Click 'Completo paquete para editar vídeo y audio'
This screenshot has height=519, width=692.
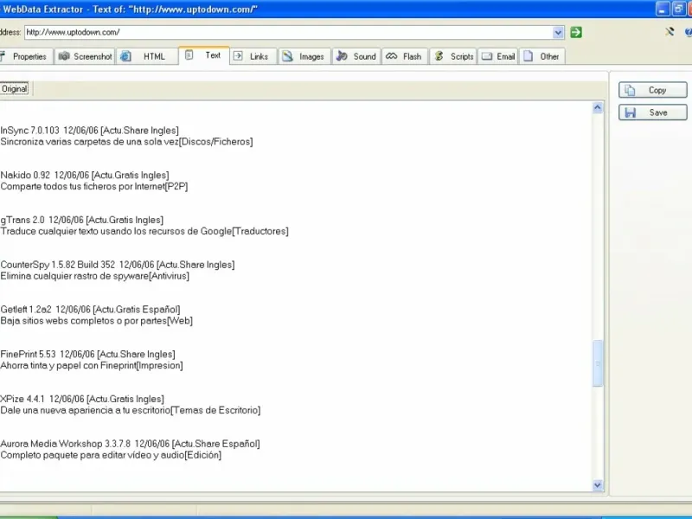(92, 455)
